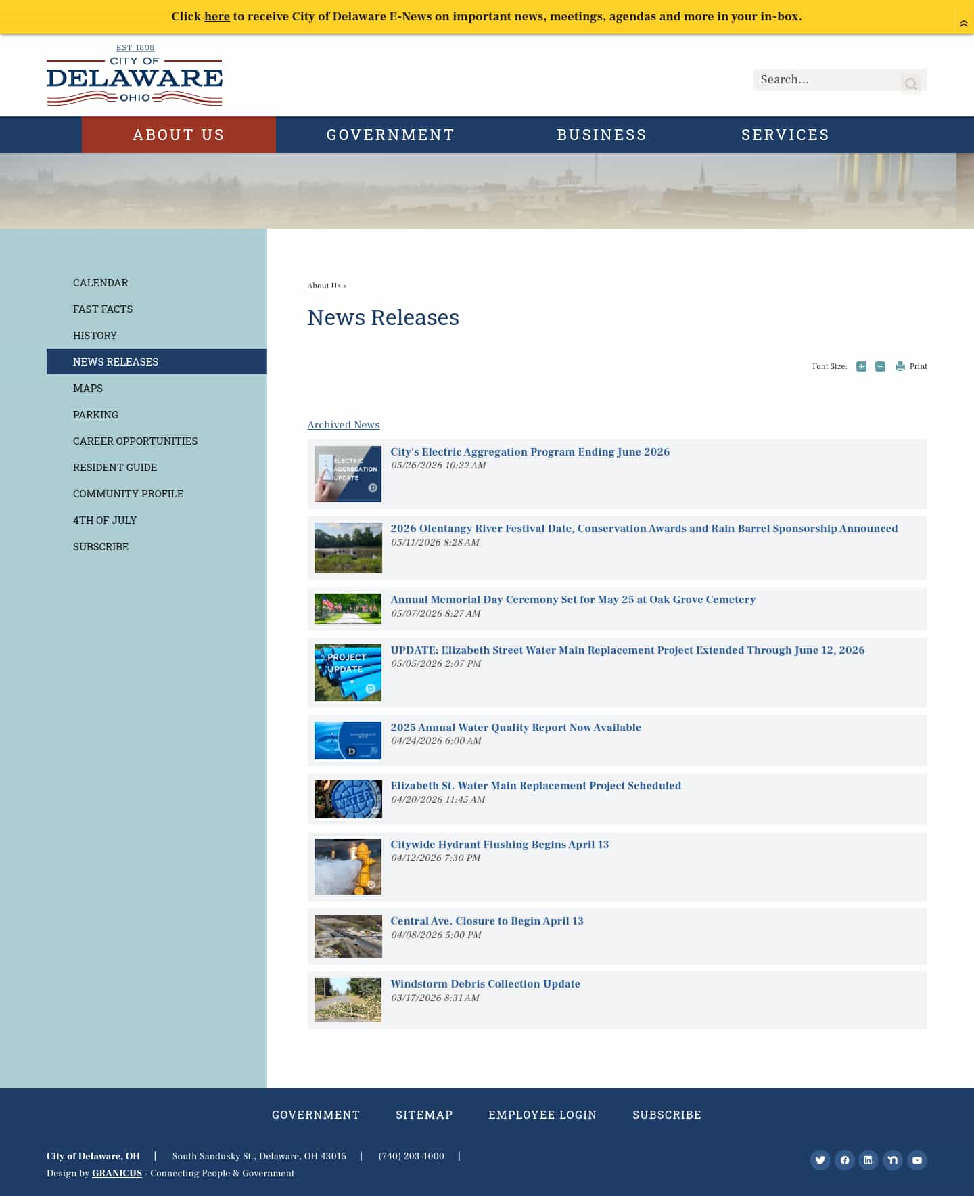Click the footer Government link

[x=316, y=1115]
